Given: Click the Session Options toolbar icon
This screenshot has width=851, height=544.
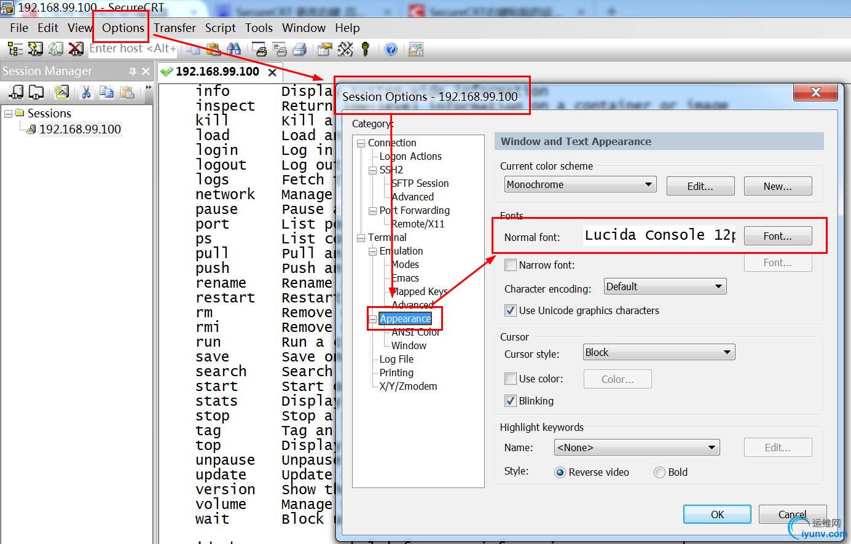Looking at the screenshot, I should tap(325, 49).
